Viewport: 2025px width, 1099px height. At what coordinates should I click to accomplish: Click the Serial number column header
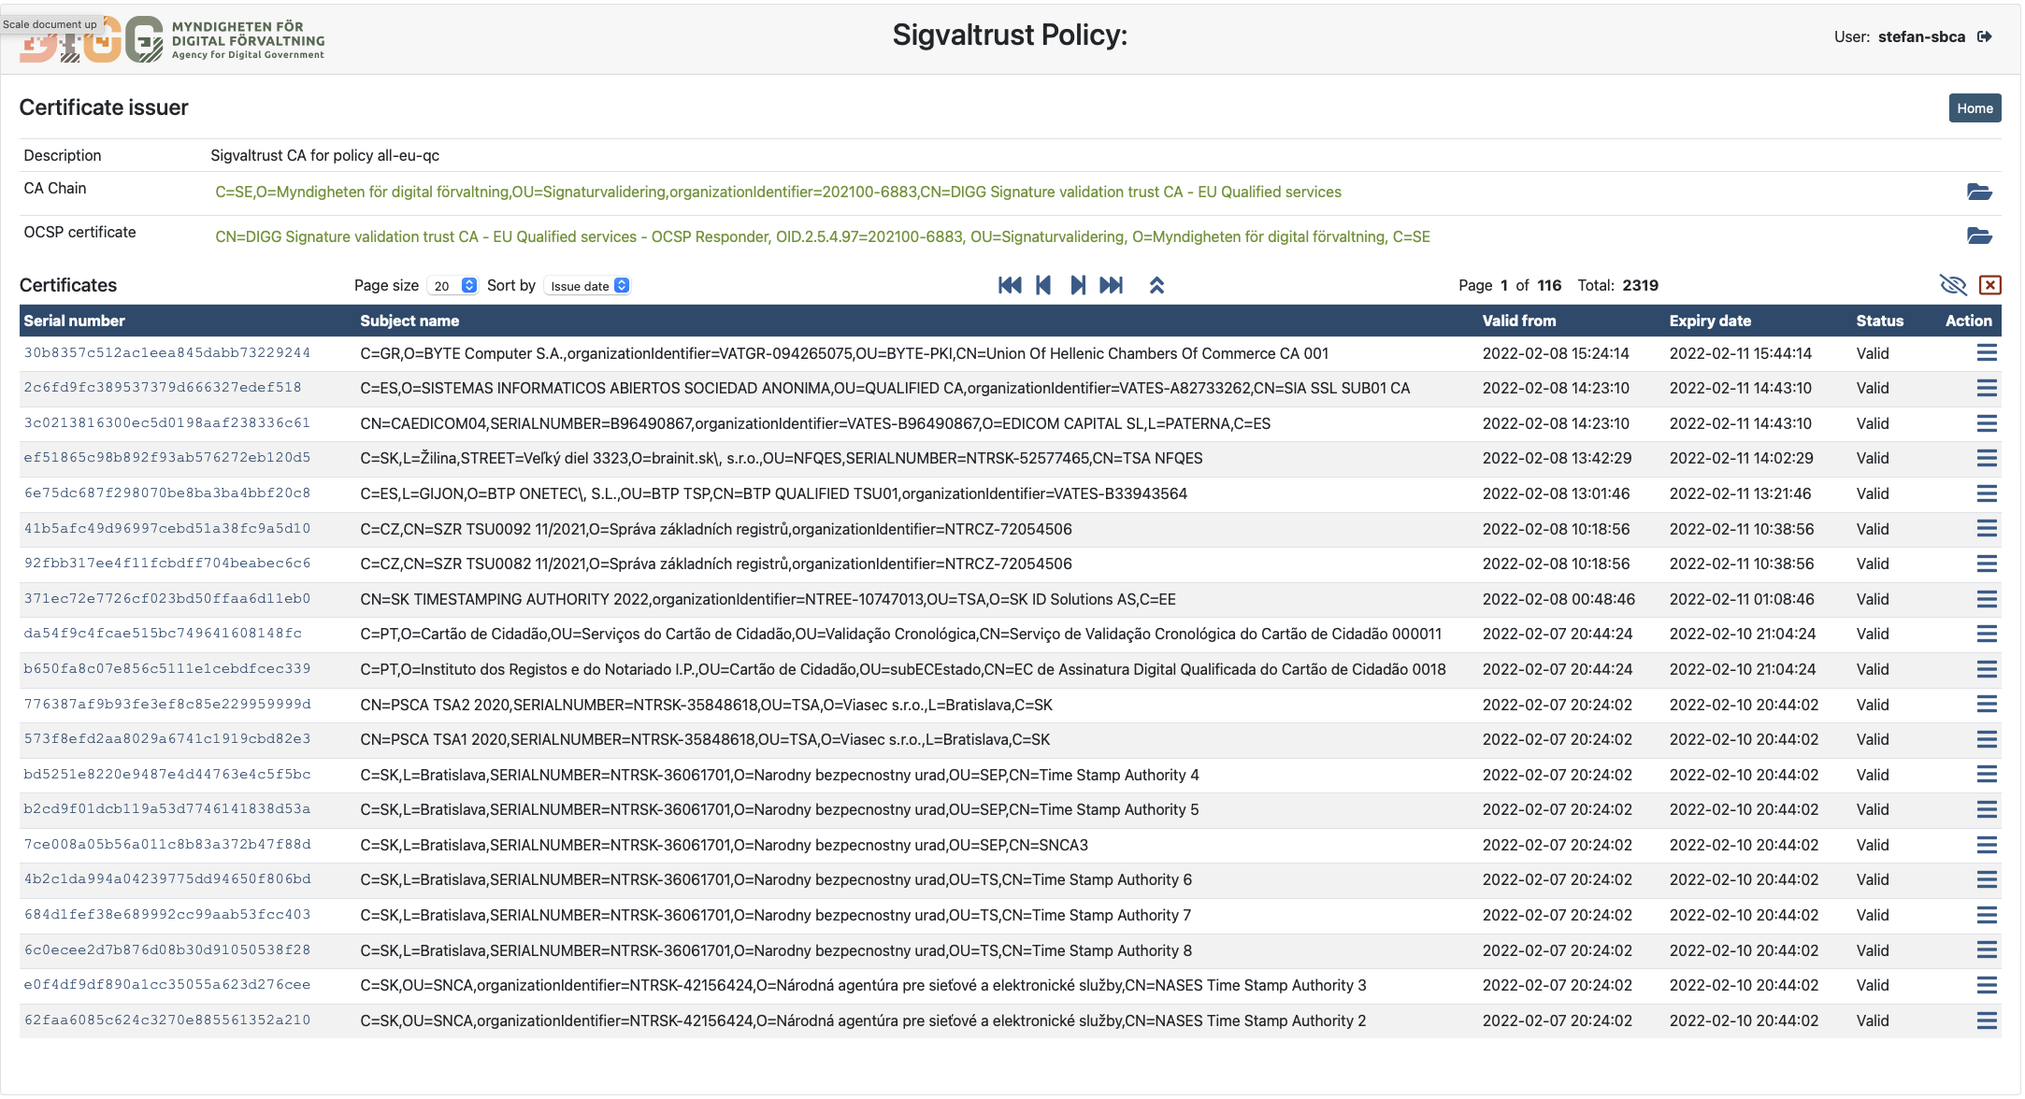click(x=75, y=321)
